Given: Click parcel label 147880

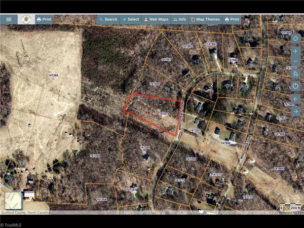Looking at the screenshot, I should 155,84.
